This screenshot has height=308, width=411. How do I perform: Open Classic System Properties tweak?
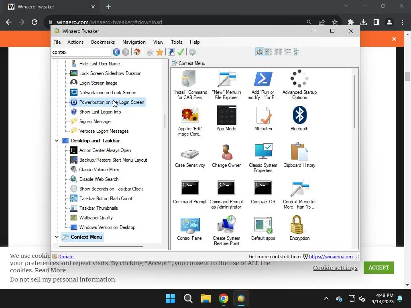pyautogui.click(x=263, y=158)
